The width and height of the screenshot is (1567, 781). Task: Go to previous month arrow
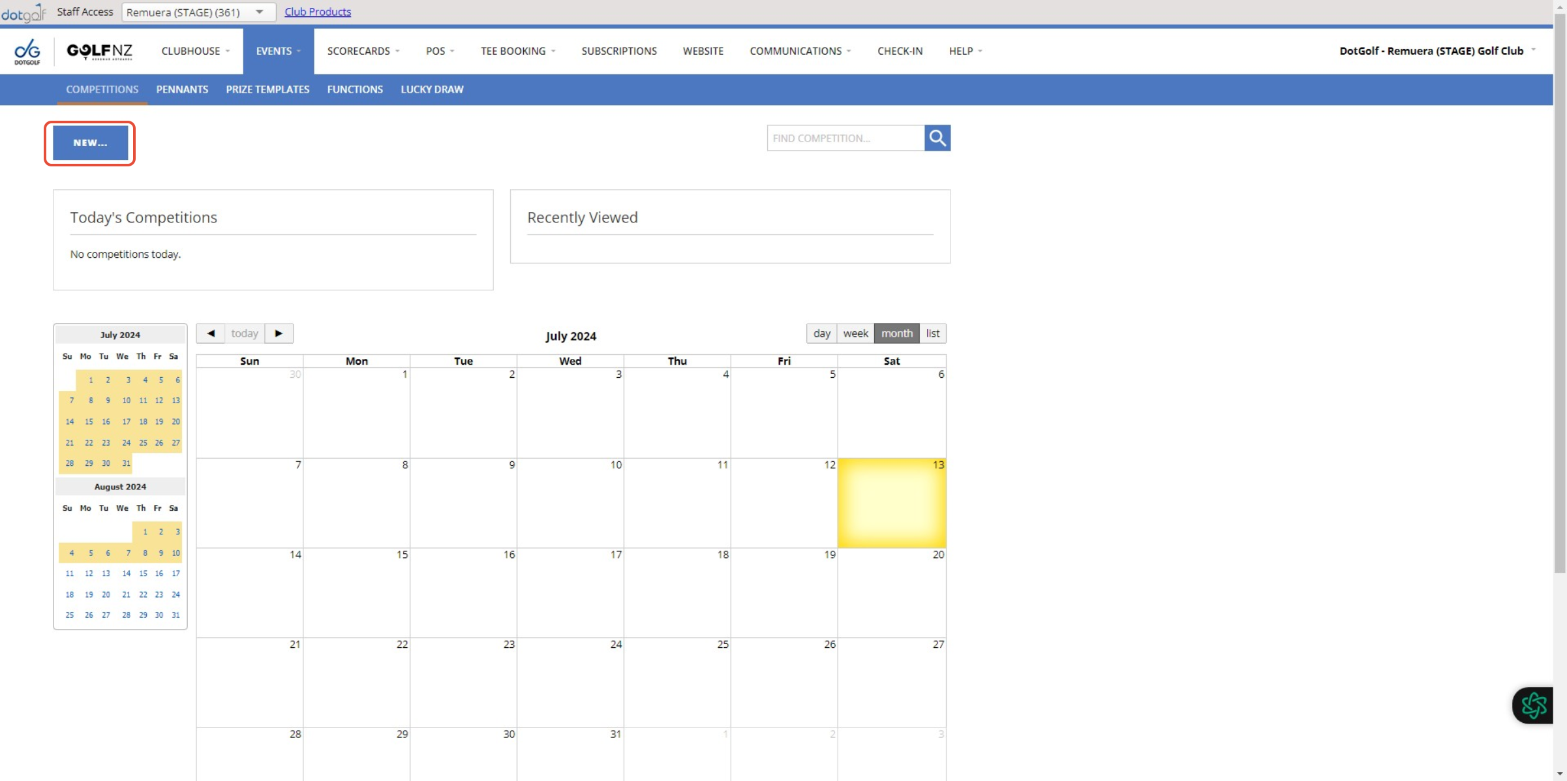point(211,333)
